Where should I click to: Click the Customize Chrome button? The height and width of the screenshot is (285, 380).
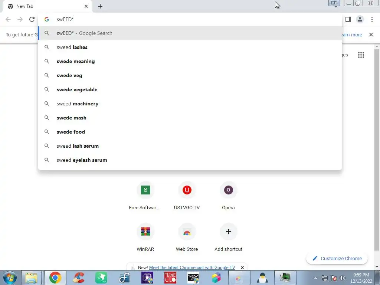(x=337, y=258)
